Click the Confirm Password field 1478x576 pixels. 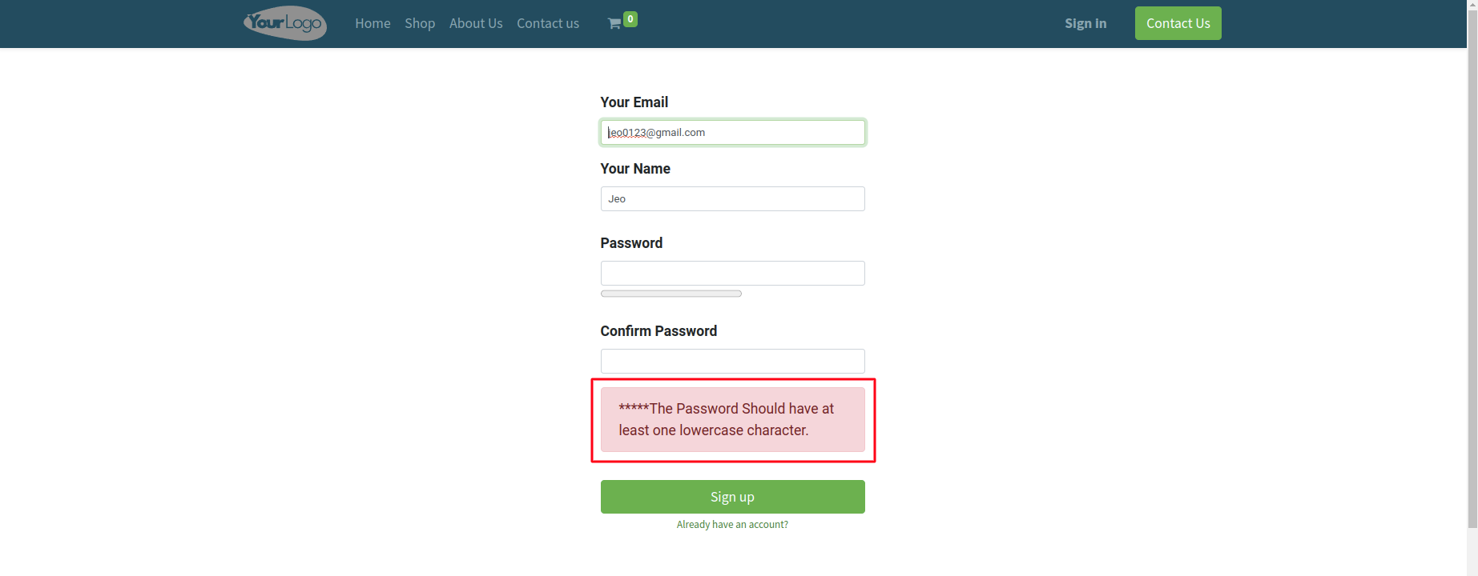click(x=732, y=361)
